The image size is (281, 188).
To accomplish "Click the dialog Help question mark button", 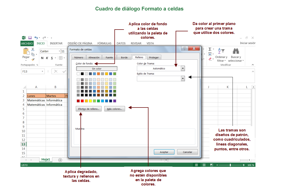I will click(x=185, y=48).
